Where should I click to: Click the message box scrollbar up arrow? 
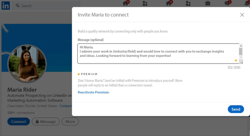tap(241, 46)
